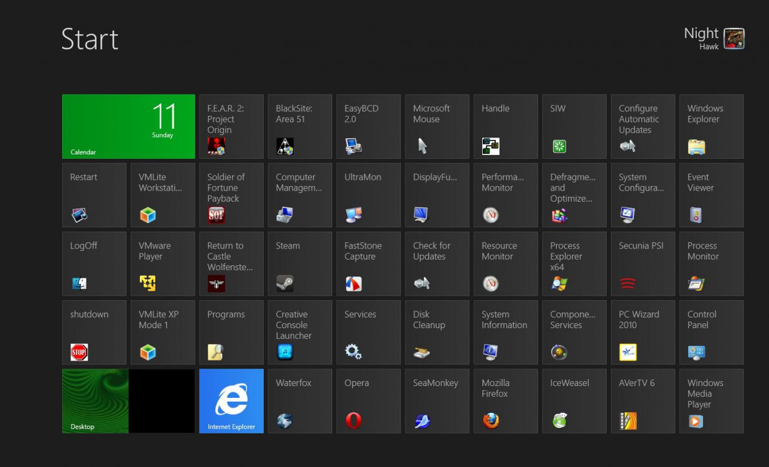The height and width of the screenshot is (467, 769).
Task: Launch the Opera browser tile
Action: click(x=368, y=401)
